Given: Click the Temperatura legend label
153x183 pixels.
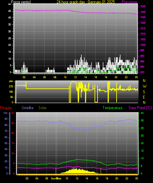Looking at the screenshot, I should (x=113, y=108).
